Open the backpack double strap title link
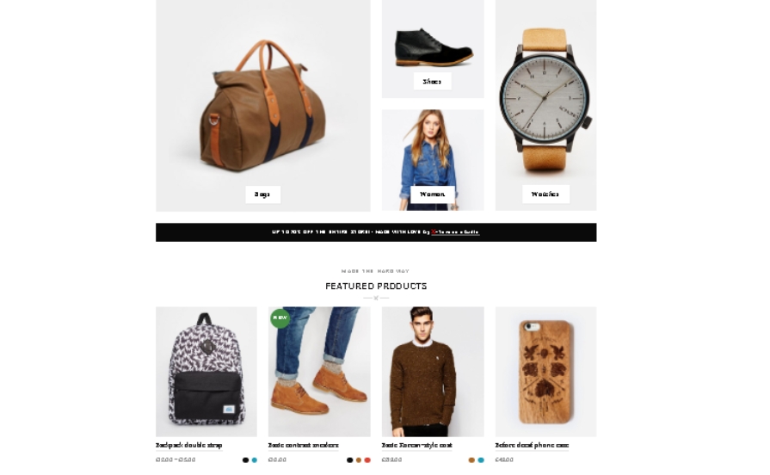770x475 pixels. [189, 446]
